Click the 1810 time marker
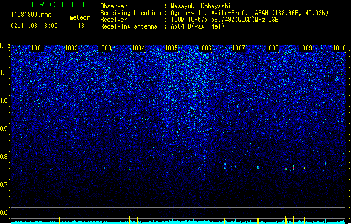The image size is (352, 224). click(339, 48)
